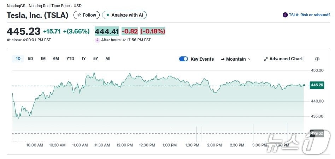Show the 6M chart range
The width and height of the screenshot is (335, 159).
tap(56, 59)
